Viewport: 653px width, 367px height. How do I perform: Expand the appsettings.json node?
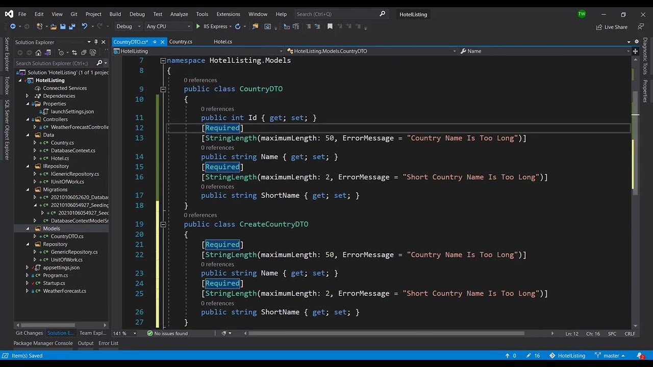28,268
